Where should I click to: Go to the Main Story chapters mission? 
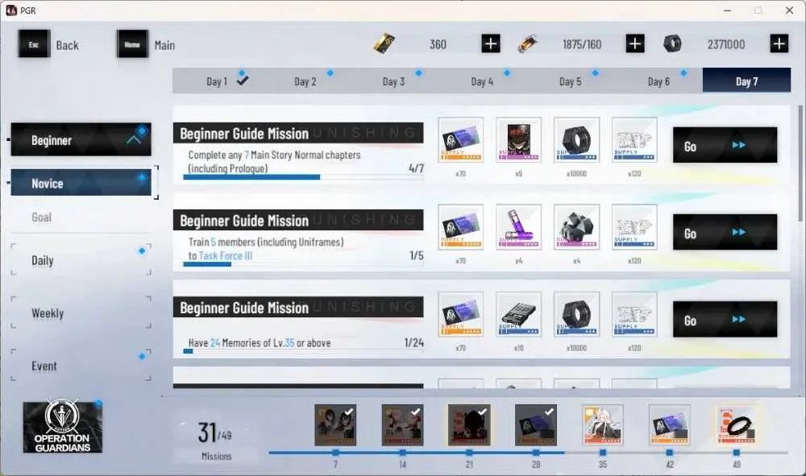point(725,145)
